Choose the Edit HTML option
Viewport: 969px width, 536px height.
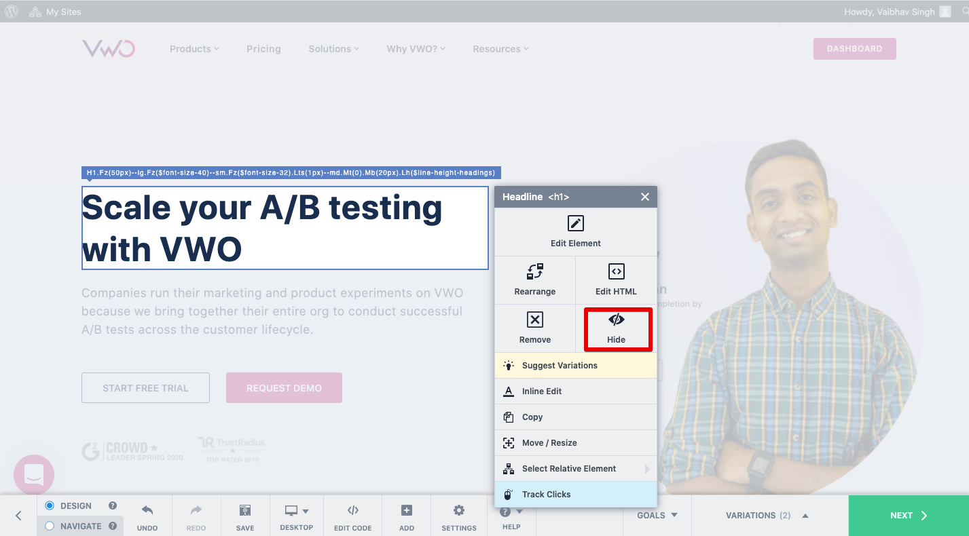(x=616, y=280)
